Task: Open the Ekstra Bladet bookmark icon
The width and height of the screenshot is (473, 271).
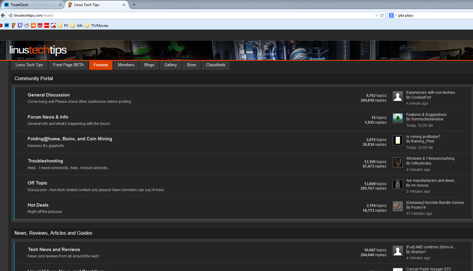Action: 40,25
